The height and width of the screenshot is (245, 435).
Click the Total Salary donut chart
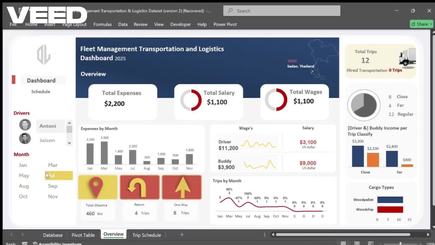tap(191, 100)
